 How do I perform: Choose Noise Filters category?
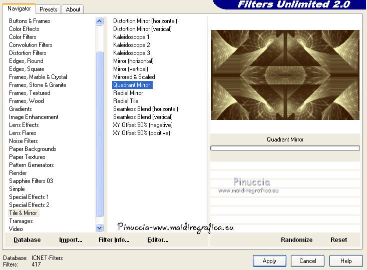[x=24, y=141]
